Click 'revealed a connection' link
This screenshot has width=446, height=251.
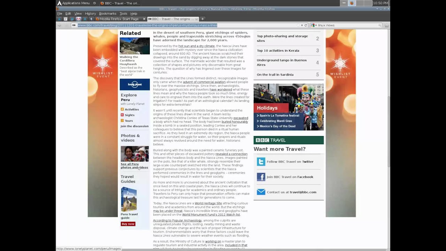(x=231, y=154)
